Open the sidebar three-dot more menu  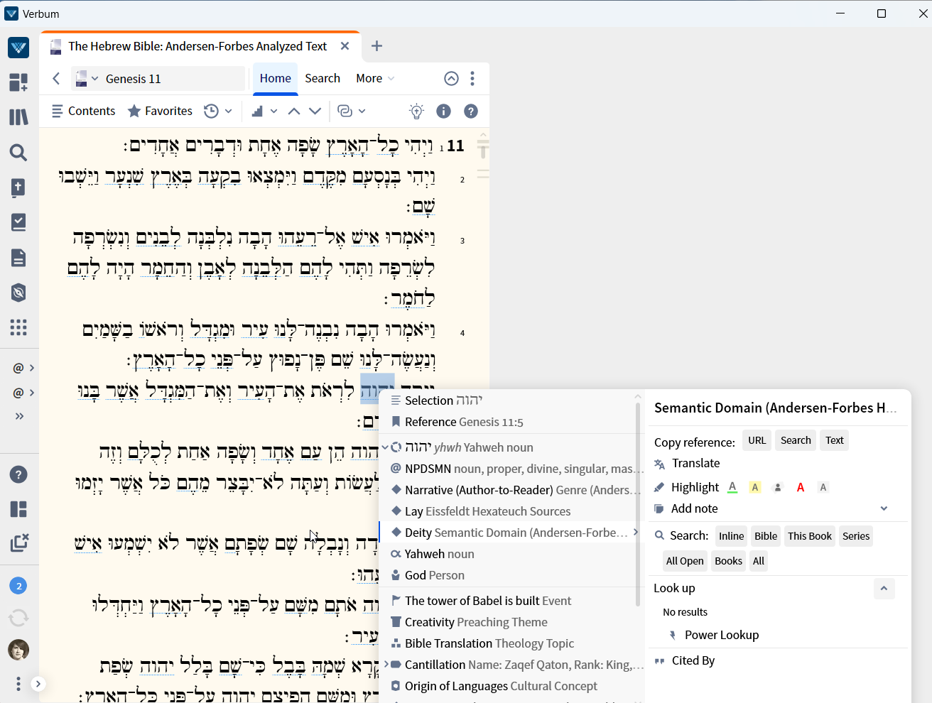tap(18, 684)
